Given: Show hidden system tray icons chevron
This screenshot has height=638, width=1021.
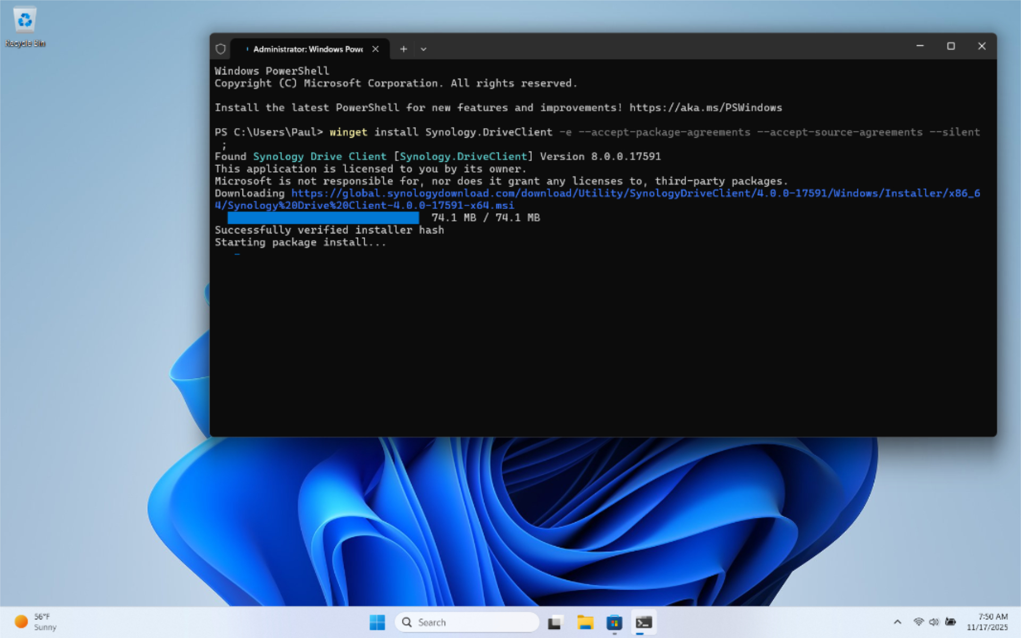Looking at the screenshot, I should tap(897, 622).
